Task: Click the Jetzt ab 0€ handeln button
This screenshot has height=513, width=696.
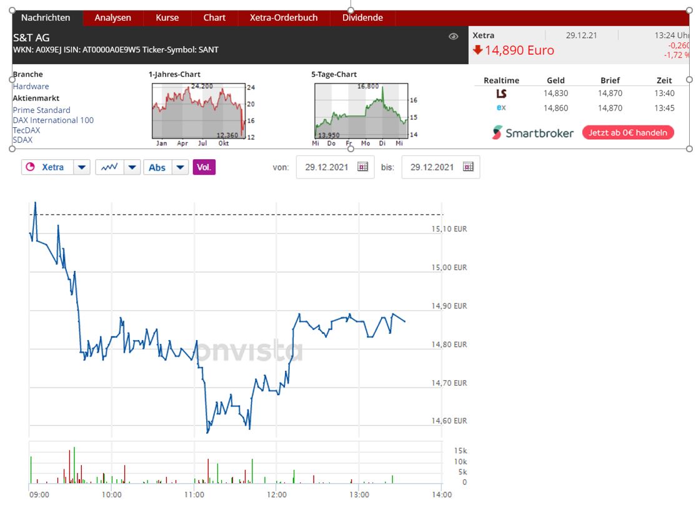Action: pos(627,132)
